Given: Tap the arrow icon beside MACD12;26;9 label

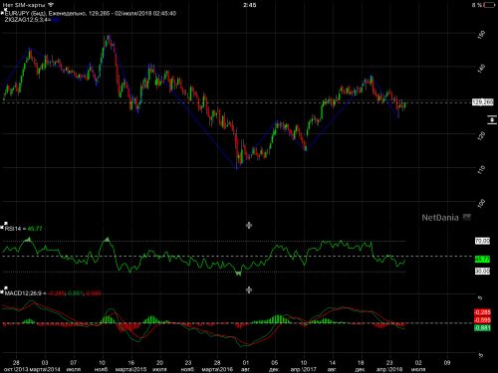Looking at the screenshot, I should (x=3, y=290).
